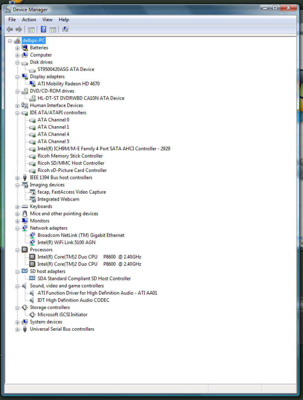The height and width of the screenshot is (400, 303).
Task: Click the Human Interface Devices icon
Action: tap(25, 105)
